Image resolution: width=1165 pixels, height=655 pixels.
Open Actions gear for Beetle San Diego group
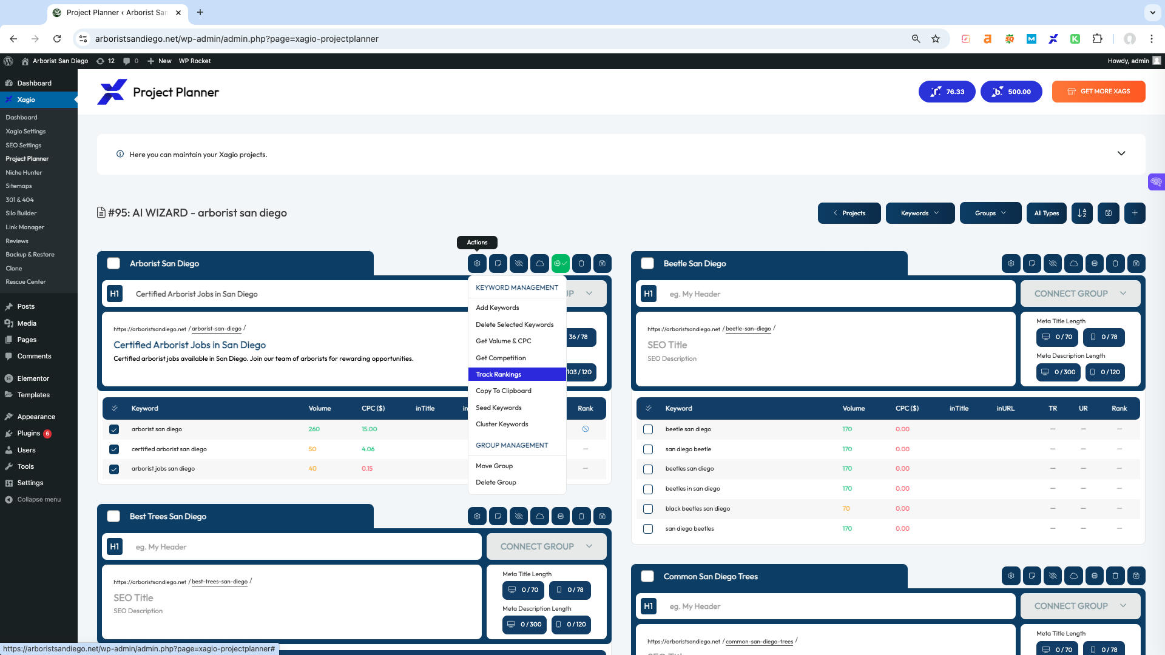coord(1011,263)
